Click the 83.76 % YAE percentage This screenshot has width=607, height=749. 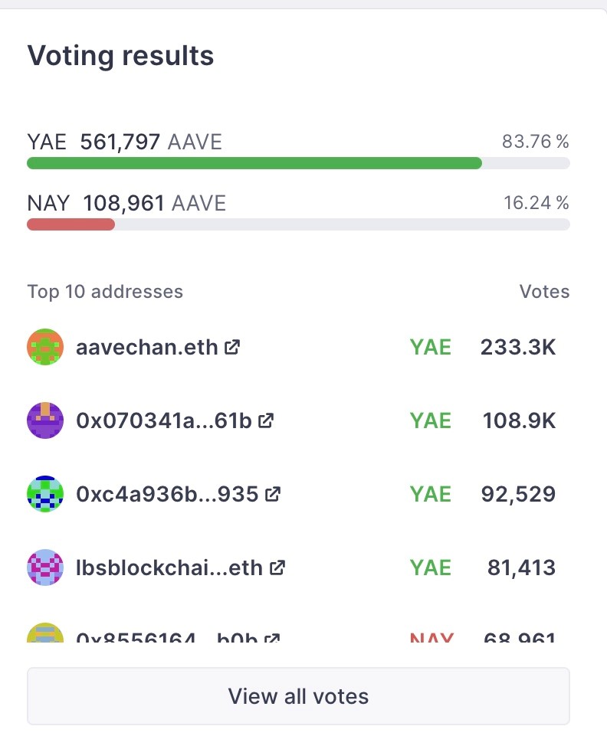(x=535, y=142)
